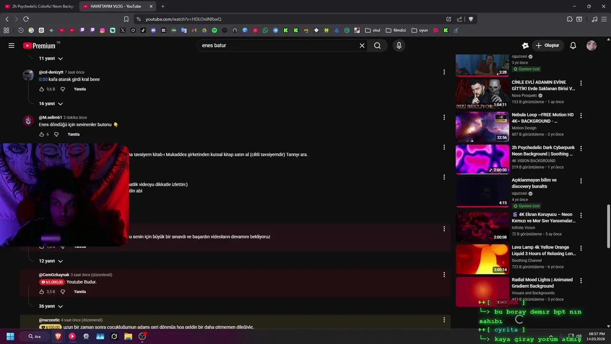Open @CemOzkaynak channel link
Image resolution: width=611 pixels, height=344 pixels.
click(54, 275)
